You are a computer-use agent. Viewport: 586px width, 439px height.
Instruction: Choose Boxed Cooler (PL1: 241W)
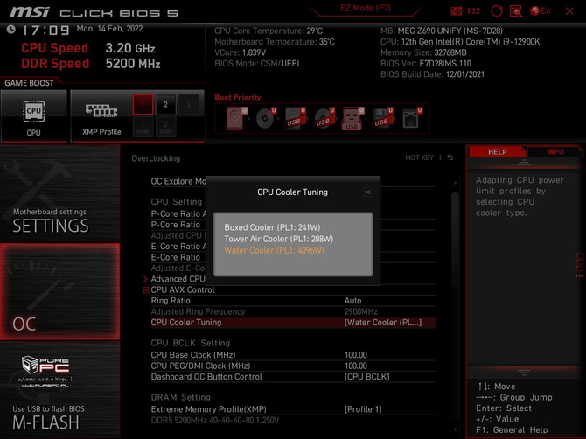tap(272, 227)
